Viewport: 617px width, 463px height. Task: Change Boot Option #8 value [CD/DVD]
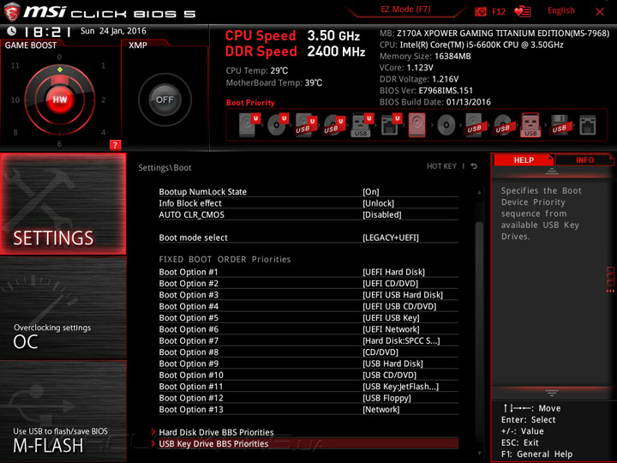[x=380, y=352]
